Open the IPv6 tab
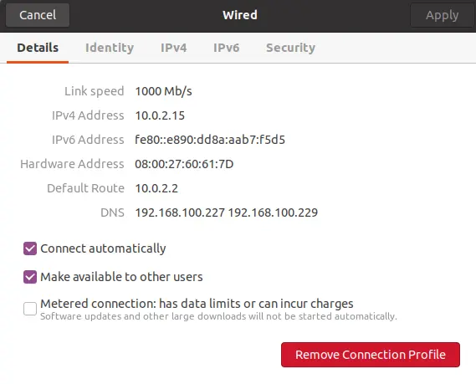The image size is (476, 384). click(226, 48)
